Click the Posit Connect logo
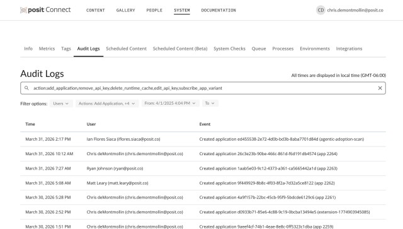Image resolution: width=403 pixels, height=229 pixels. pyautogui.click(x=45, y=10)
